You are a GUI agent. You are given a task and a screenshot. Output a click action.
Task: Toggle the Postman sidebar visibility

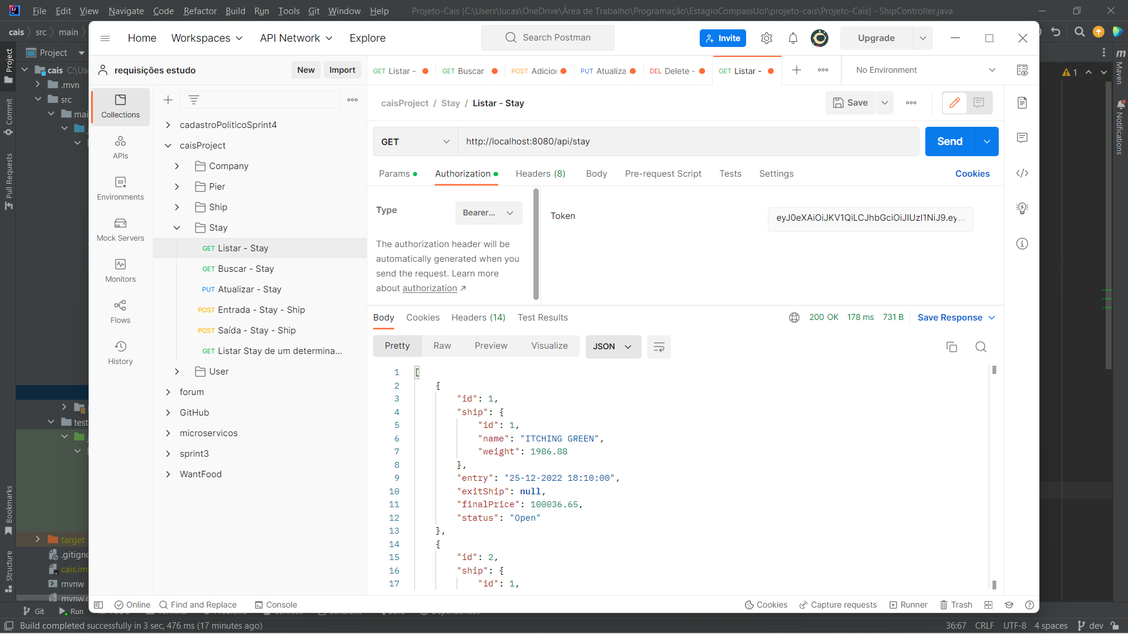coord(99,605)
